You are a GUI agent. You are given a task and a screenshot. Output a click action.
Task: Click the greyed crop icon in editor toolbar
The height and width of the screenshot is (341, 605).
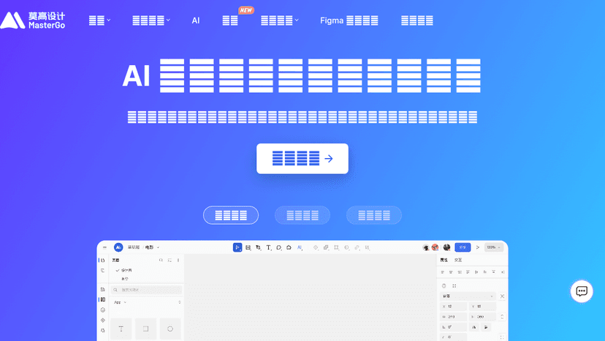click(x=336, y=247)
